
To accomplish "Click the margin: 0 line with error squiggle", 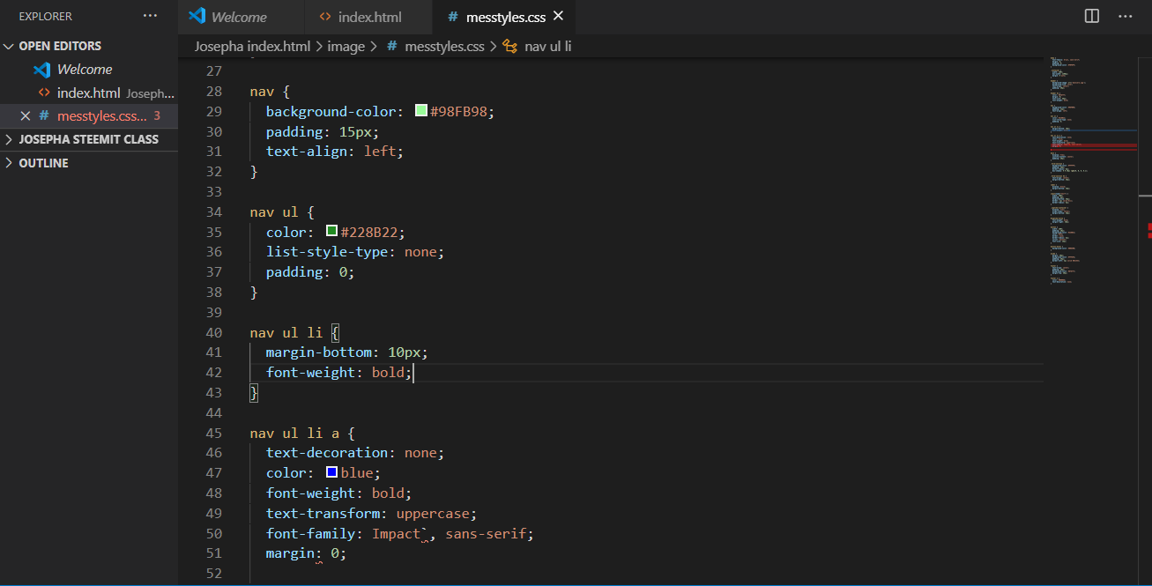I will [x=306, y=553].
